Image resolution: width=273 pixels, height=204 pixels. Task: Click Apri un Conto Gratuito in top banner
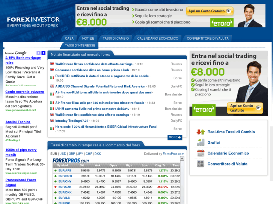pyautogui.click(x=210, y=11)
